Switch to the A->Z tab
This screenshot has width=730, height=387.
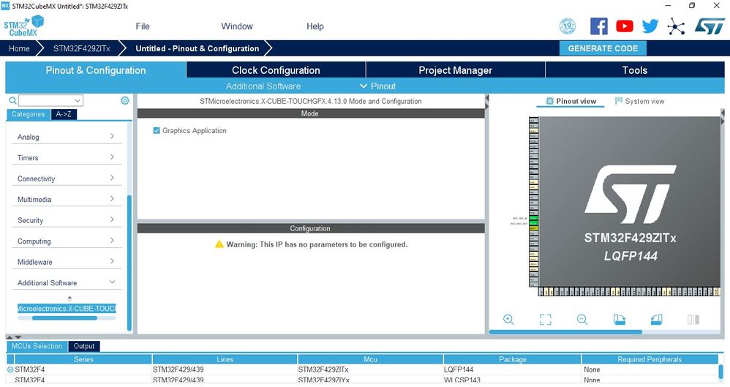64,114
